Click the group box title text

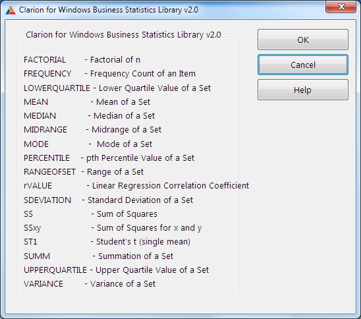coord(123,35)
